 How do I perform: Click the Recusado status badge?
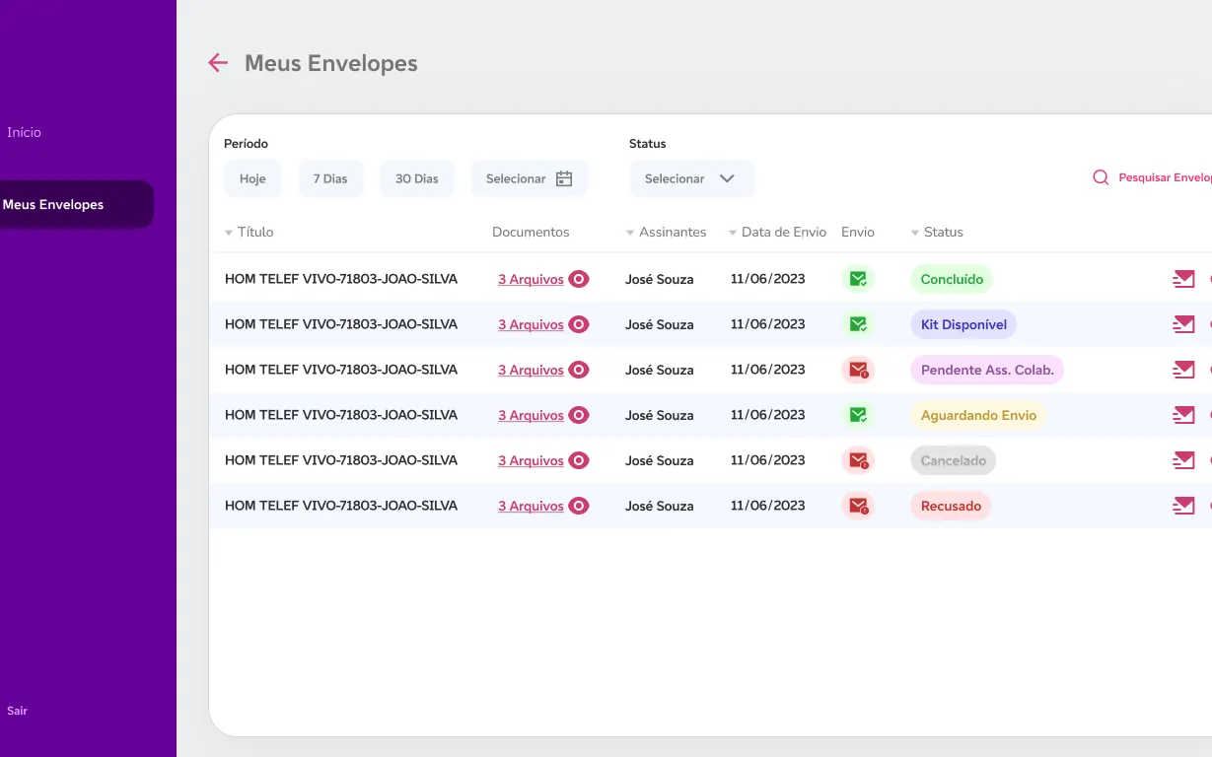pyautogui.click(x=951, y=506)
